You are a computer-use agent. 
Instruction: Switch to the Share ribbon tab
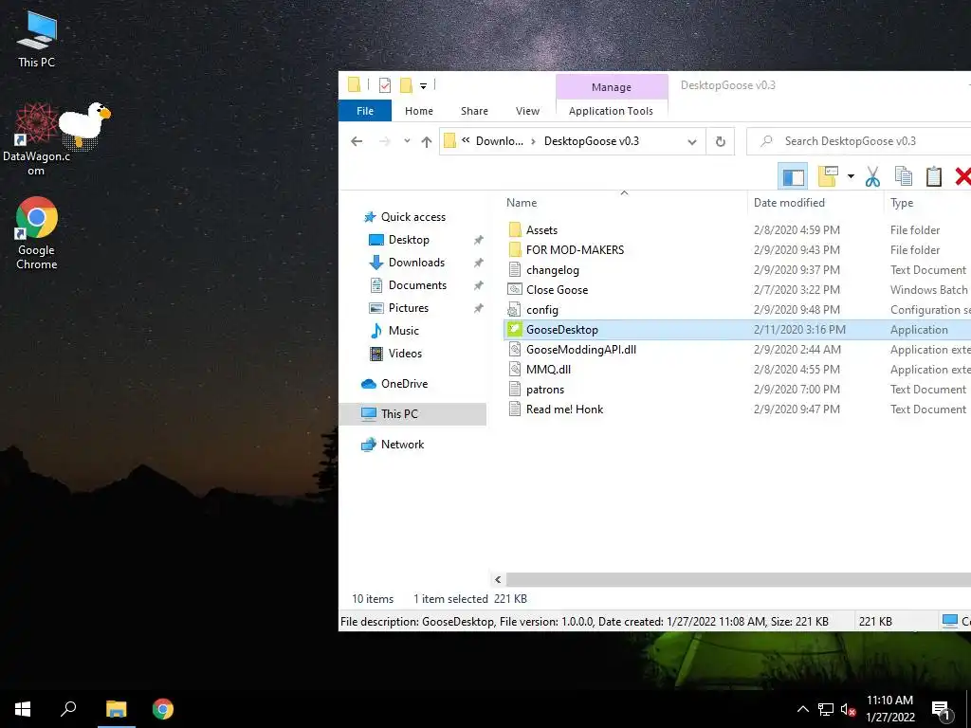coord(474,111)
